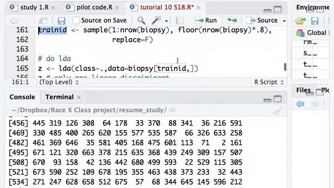Close the tutorial 10 S18.R tab
Viewport: 334px width, 188px height.
tap(198, 8)
